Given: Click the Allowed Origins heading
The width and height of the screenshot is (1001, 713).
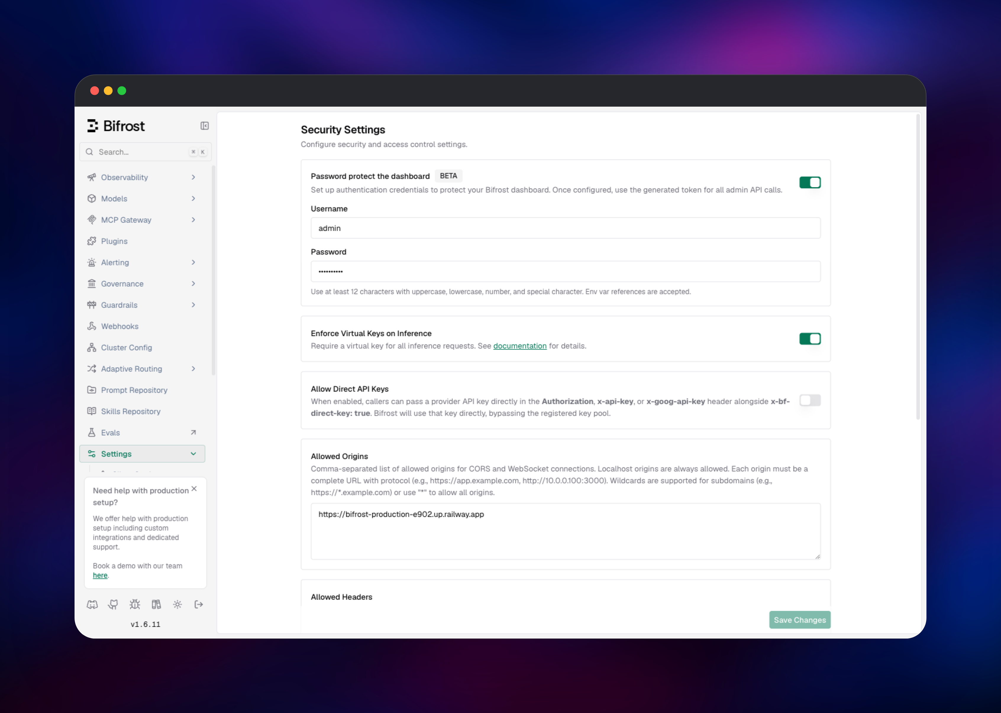Looking at the screenshot, I should 339,457.
